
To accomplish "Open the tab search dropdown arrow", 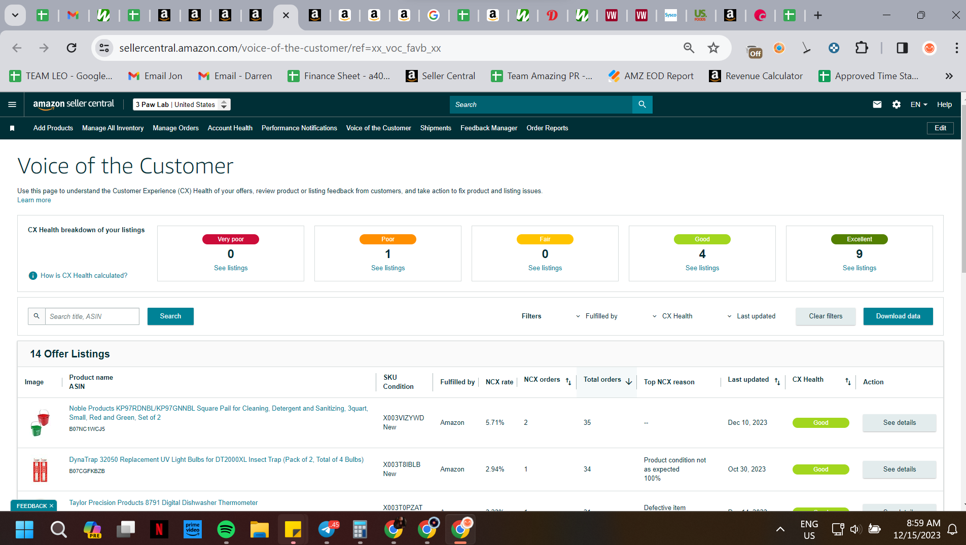I will (x=15, y=15).
